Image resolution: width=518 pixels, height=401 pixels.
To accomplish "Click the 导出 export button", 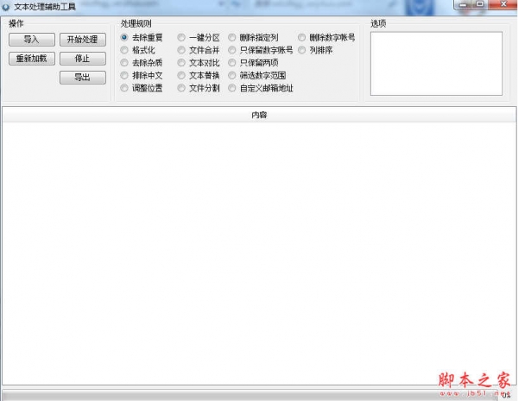I will (x=83, y=78).
